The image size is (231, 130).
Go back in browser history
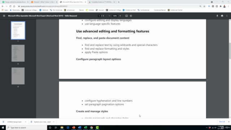[x=3, y=6]
